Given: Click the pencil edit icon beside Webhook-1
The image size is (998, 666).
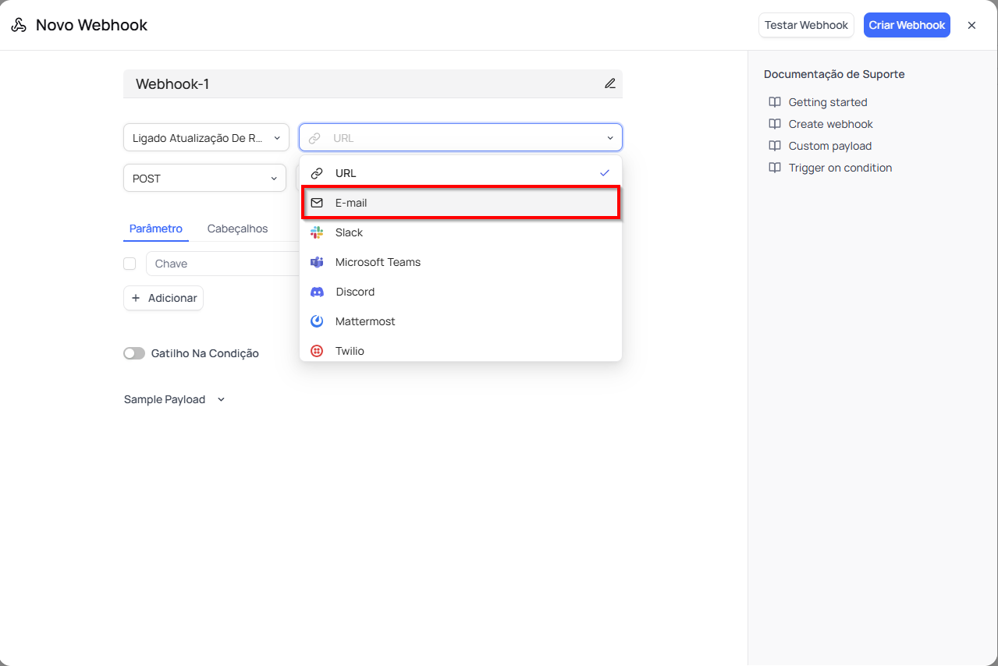Looking at the screenshot, I should coord(609,83).
